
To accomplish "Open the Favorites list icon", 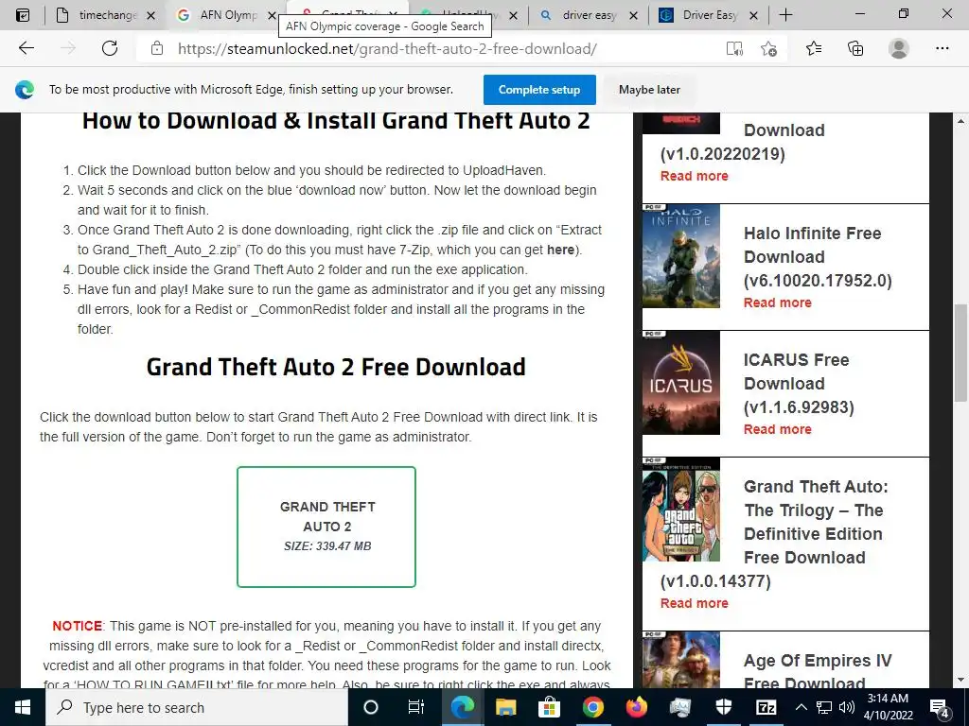I will coord(814,48).
